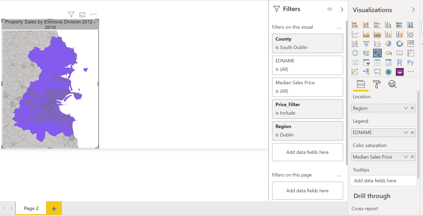Expand the Region is Dublin filter card
Viewport: 423px width, 216px height.
click(x=307, y=131)
